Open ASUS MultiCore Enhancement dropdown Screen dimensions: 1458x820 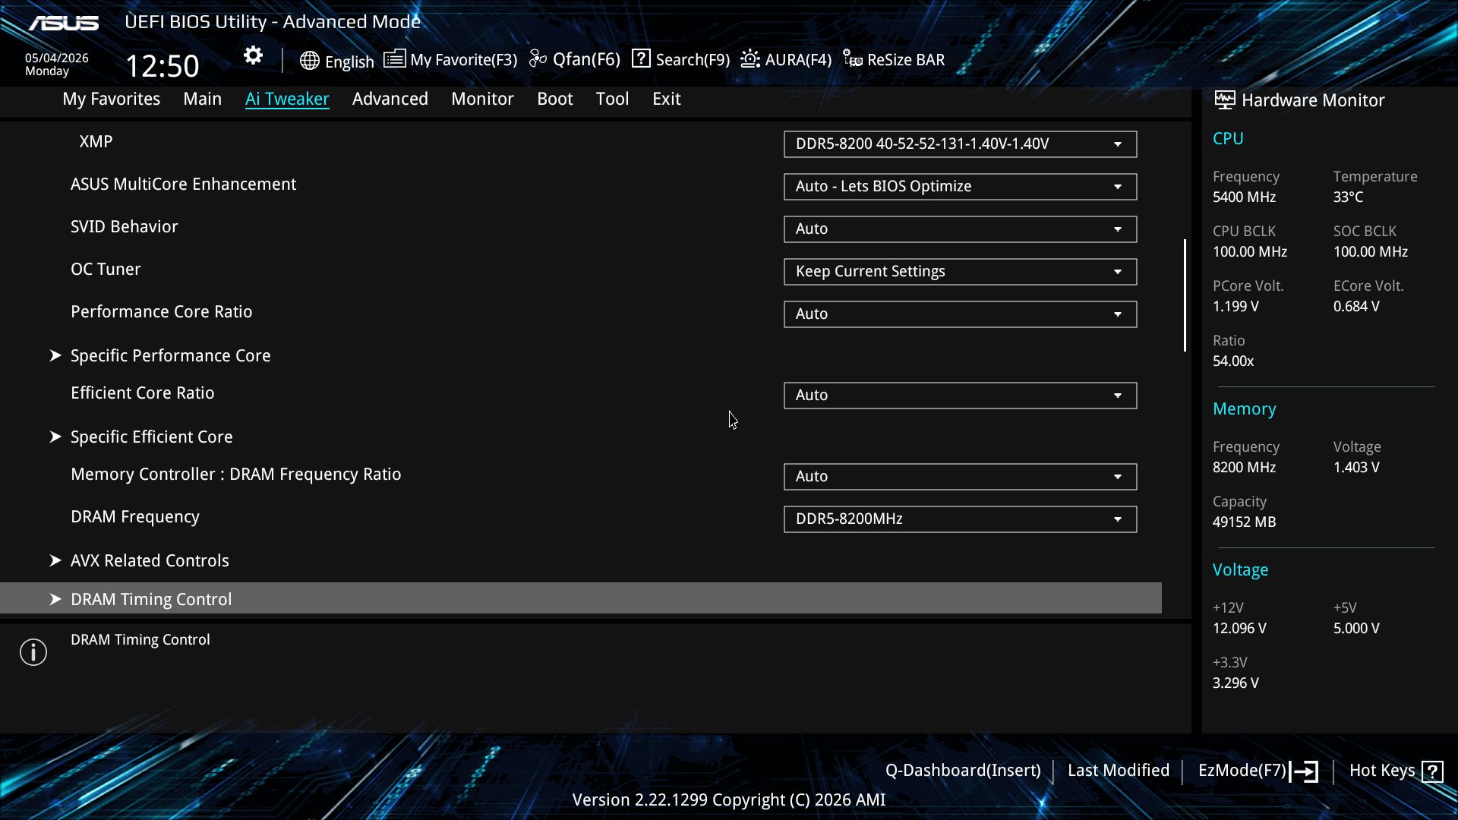(x=960, y=187)
